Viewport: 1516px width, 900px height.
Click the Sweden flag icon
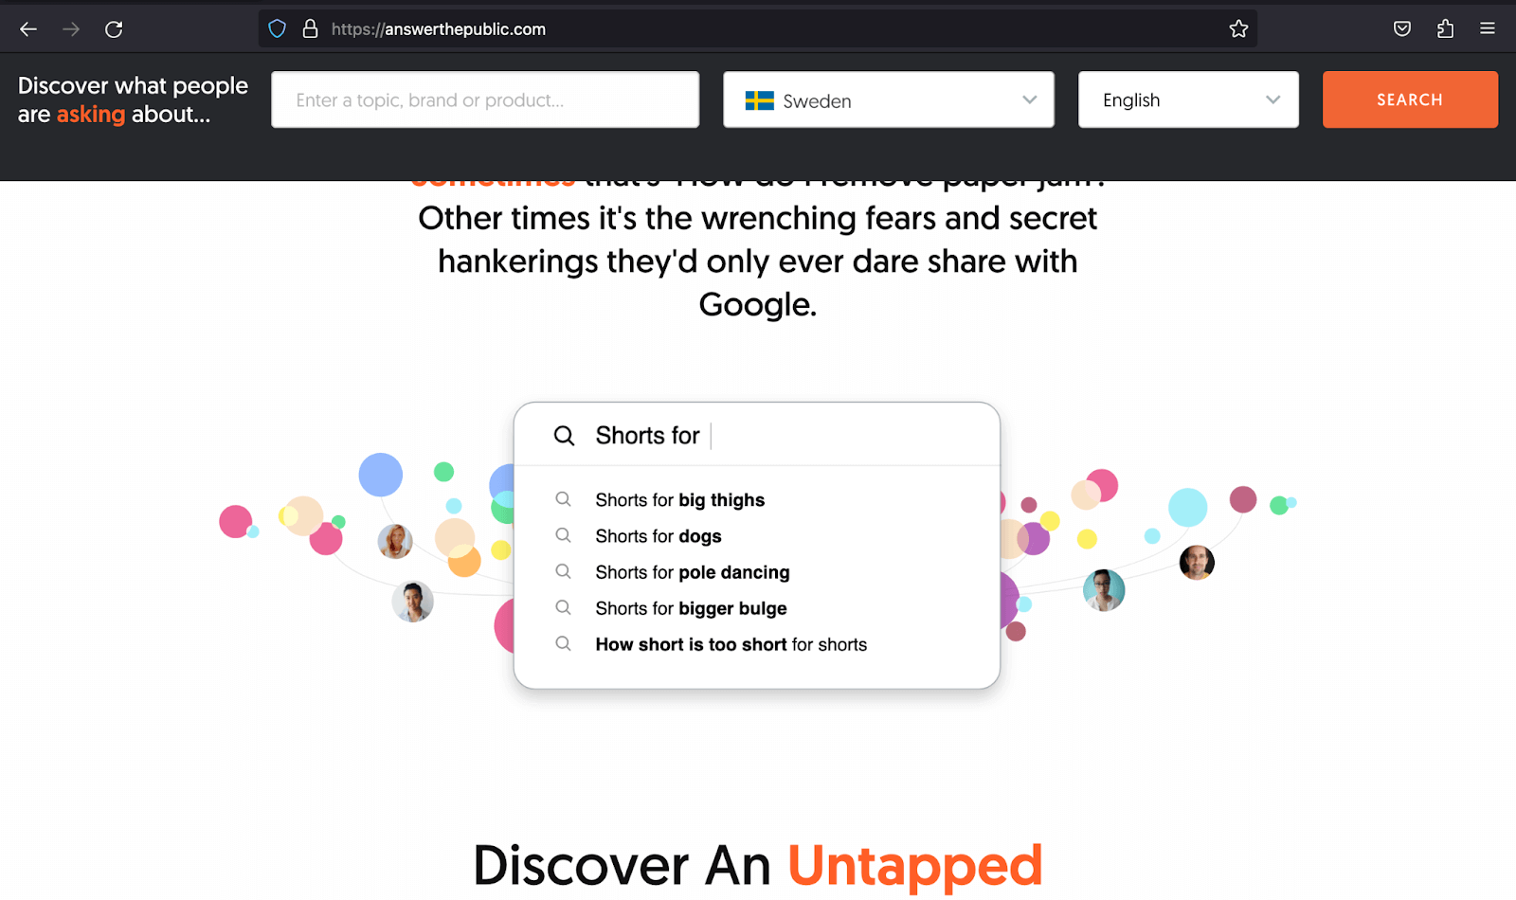[x=760, y=100]
